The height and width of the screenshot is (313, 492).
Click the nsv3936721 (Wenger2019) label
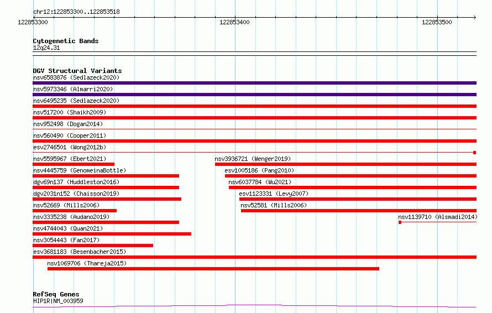tap(253, 159)
